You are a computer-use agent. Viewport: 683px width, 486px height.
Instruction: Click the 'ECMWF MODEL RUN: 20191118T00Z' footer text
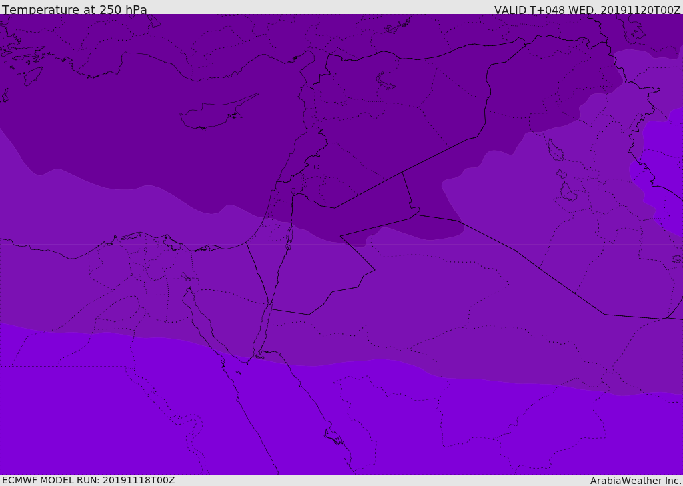89,480
